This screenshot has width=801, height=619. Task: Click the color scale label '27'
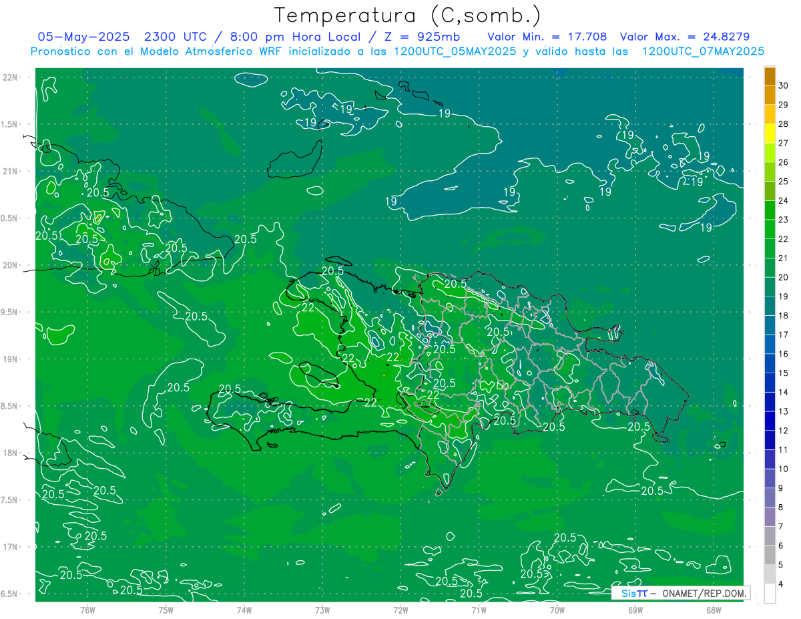[784, 143]
